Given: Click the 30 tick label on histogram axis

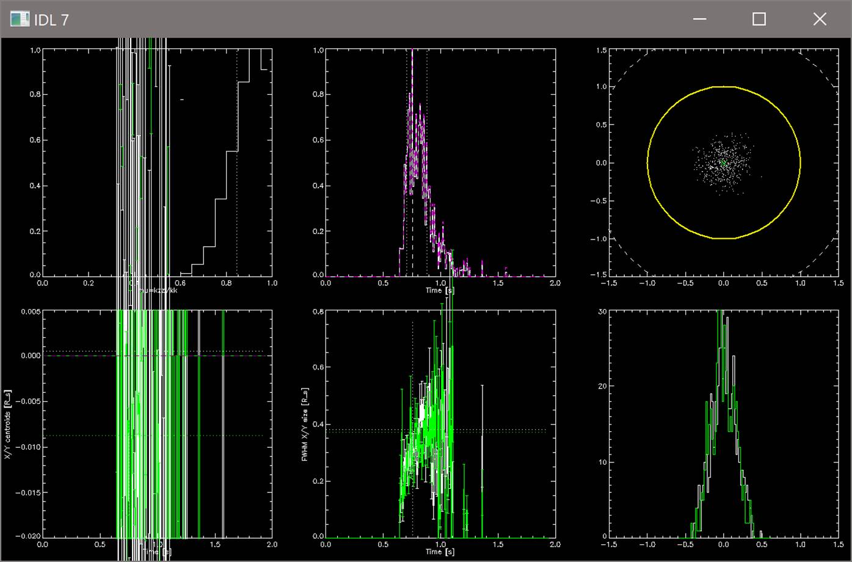Looking at the screenshot, I should click(602, 312).
